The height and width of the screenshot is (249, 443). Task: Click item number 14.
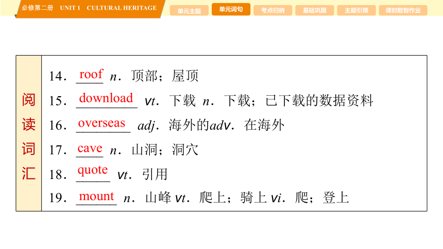(58, 76)
